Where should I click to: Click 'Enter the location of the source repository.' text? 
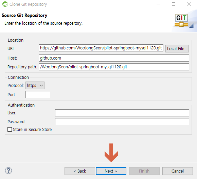click(x=43, y=23)
